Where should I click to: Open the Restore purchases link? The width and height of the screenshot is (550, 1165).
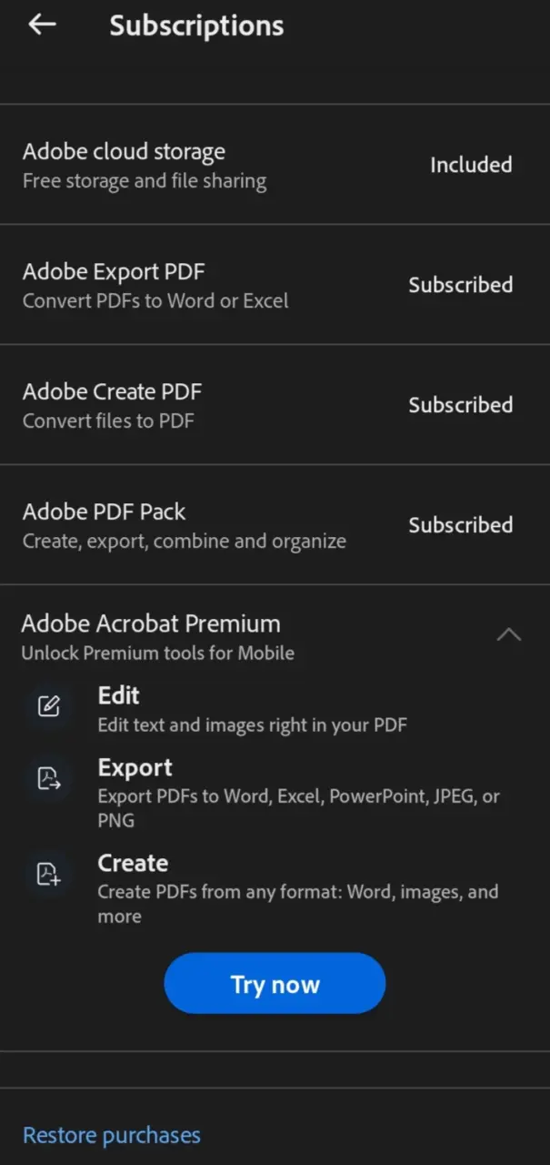coord(111,1135)
